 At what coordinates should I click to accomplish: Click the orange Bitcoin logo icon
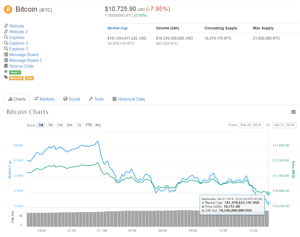pos(8,9)
